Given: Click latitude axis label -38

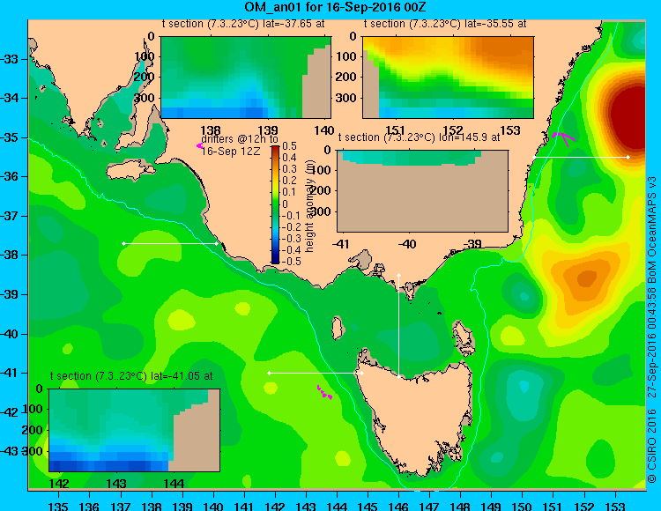Looking at the screenshot, I should [x=10, y=255].
